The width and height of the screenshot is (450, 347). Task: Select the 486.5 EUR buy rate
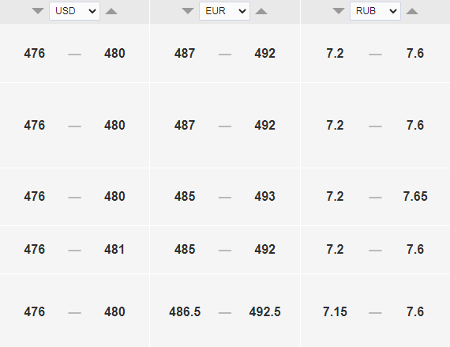pyautogui.click(x=185, y=311)
